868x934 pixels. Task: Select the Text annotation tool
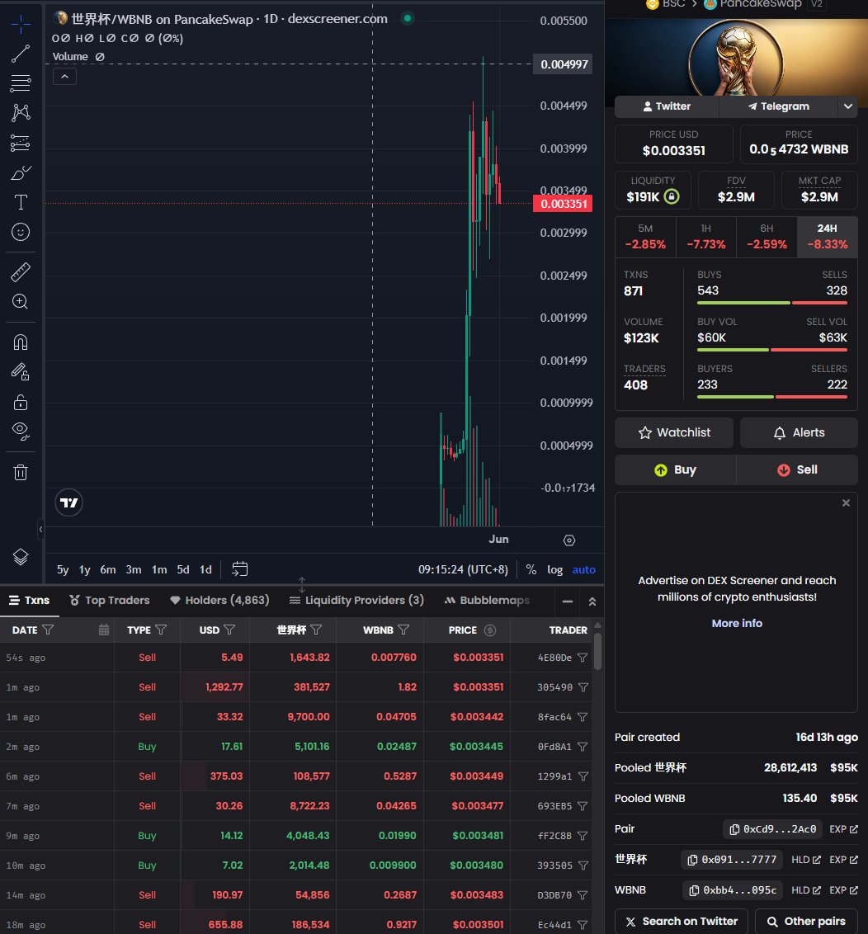21,202
